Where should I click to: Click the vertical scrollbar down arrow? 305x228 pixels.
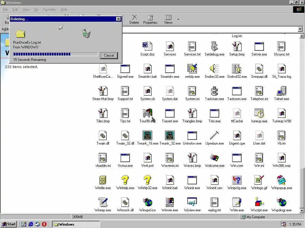pos(302,210)
